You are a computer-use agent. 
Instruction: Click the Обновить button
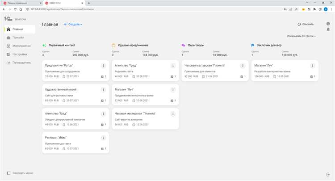coord(306,25)
